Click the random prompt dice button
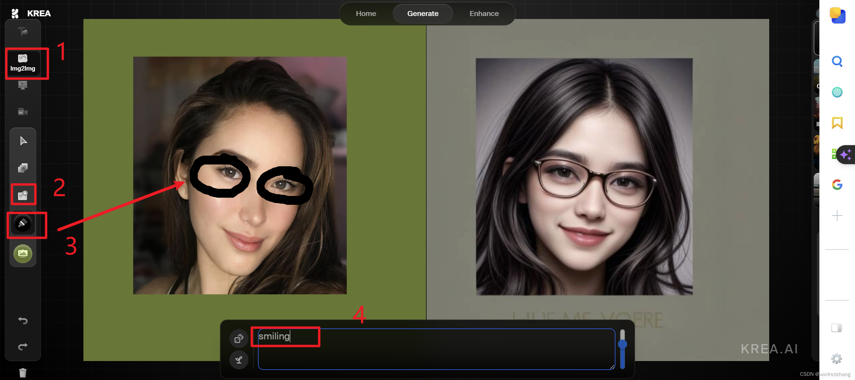Viewport: 855px width, 380px height. (x=239, y=339)
